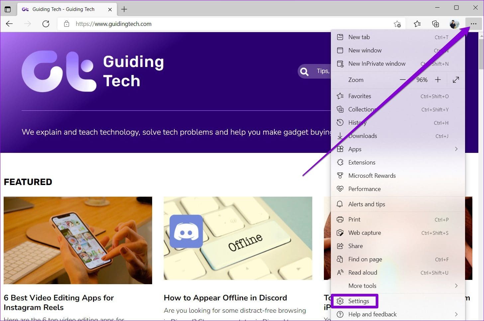Open How to Appear Offline in Discord article
This screenshot has height=321, width=484.
[x=225, y=298]
